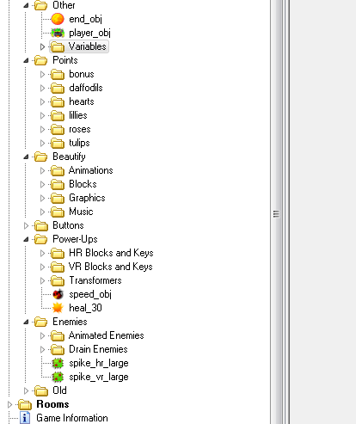Expand the Old folder
This screenshot has width=356, height=424.
tap(26, 390)
